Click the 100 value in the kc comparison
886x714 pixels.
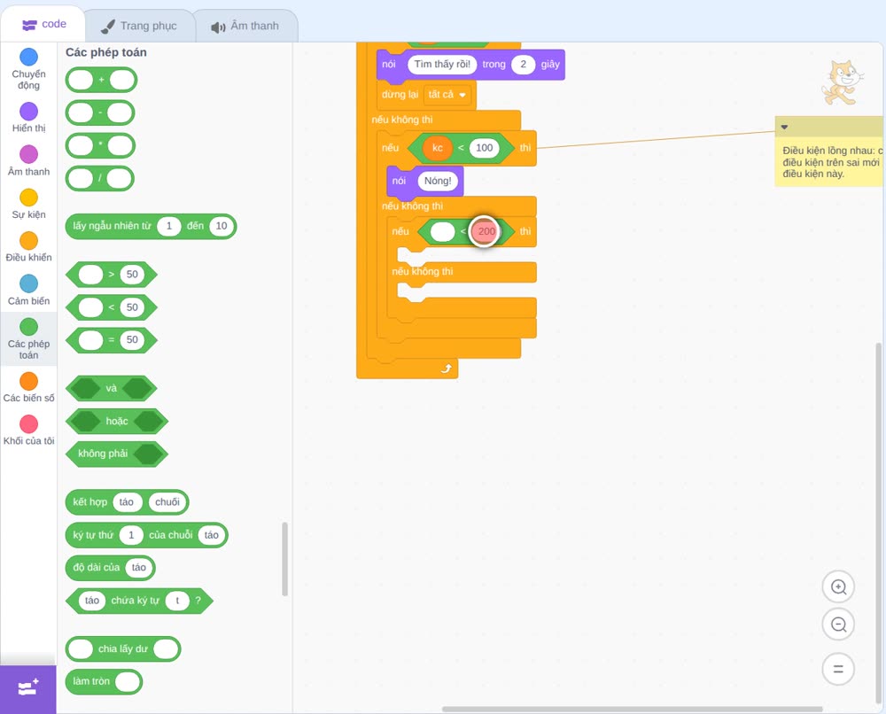(485, 148)
